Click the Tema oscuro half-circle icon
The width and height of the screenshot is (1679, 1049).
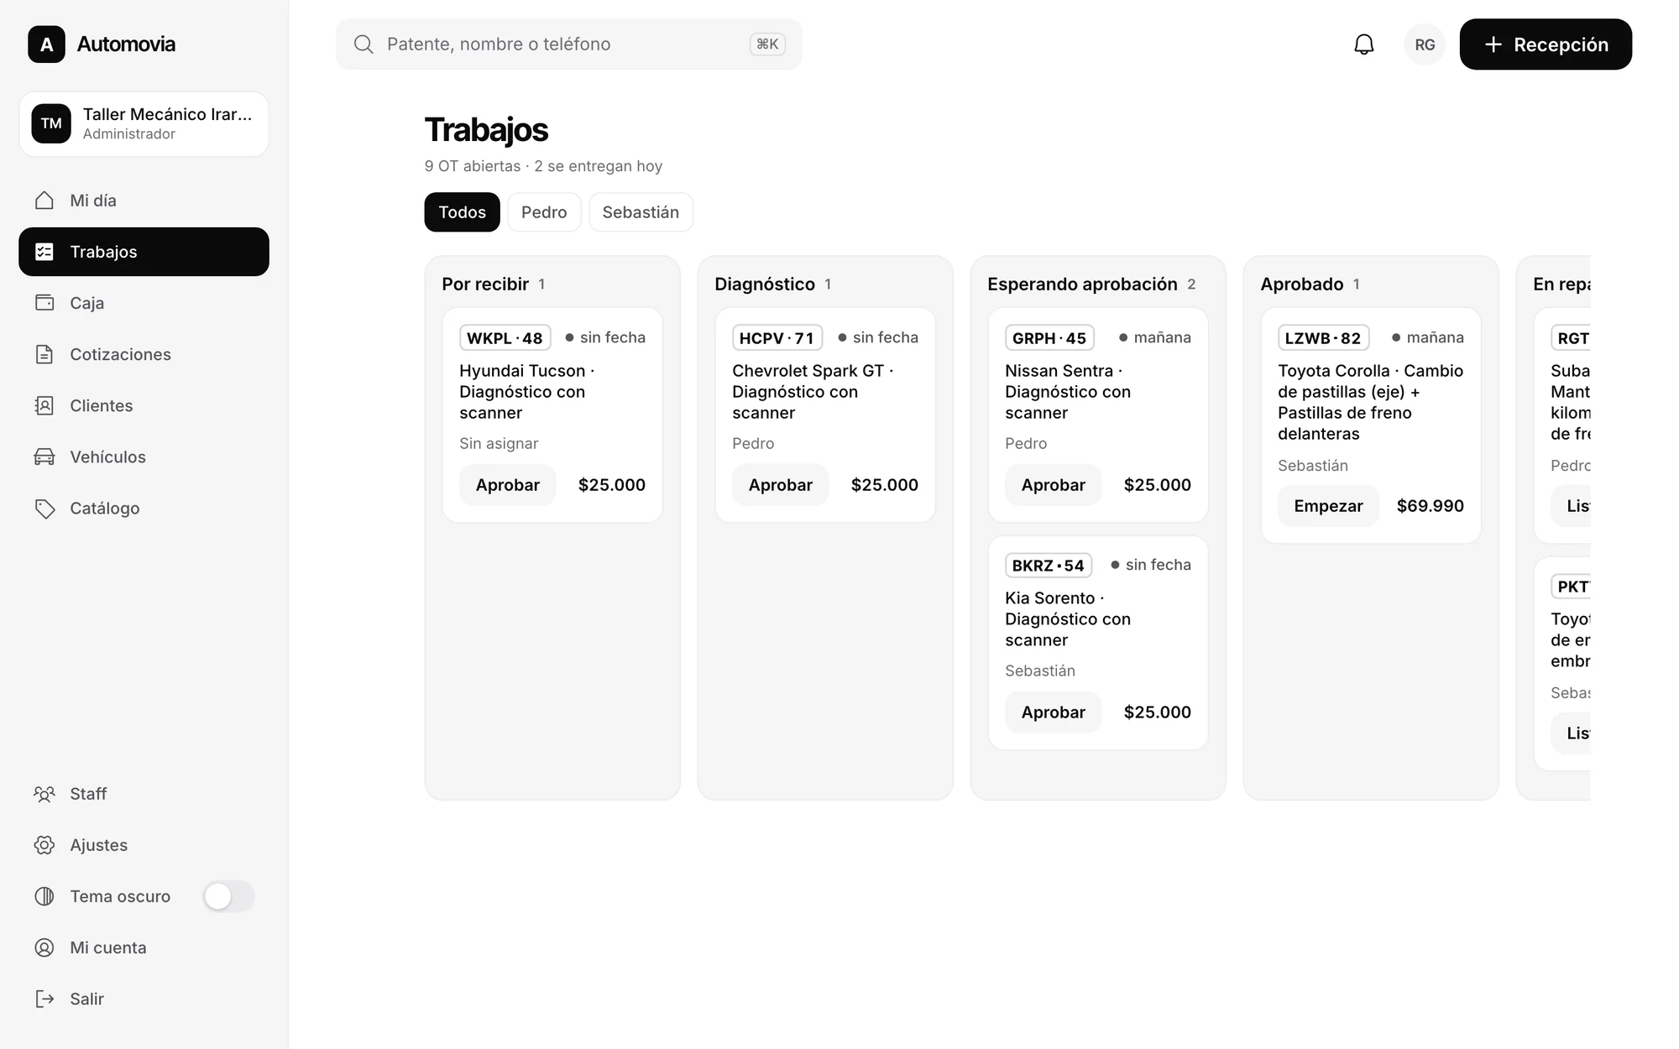[44, 896]
